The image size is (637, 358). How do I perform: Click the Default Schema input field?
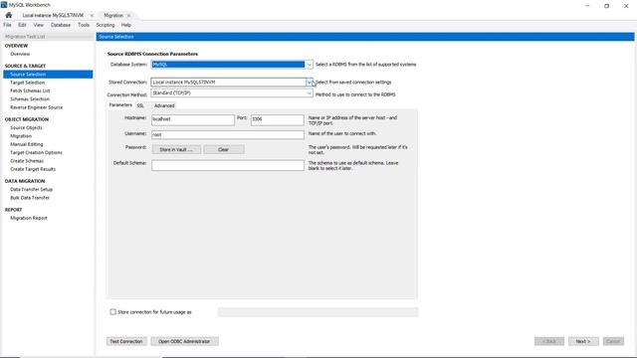[228, 165]
